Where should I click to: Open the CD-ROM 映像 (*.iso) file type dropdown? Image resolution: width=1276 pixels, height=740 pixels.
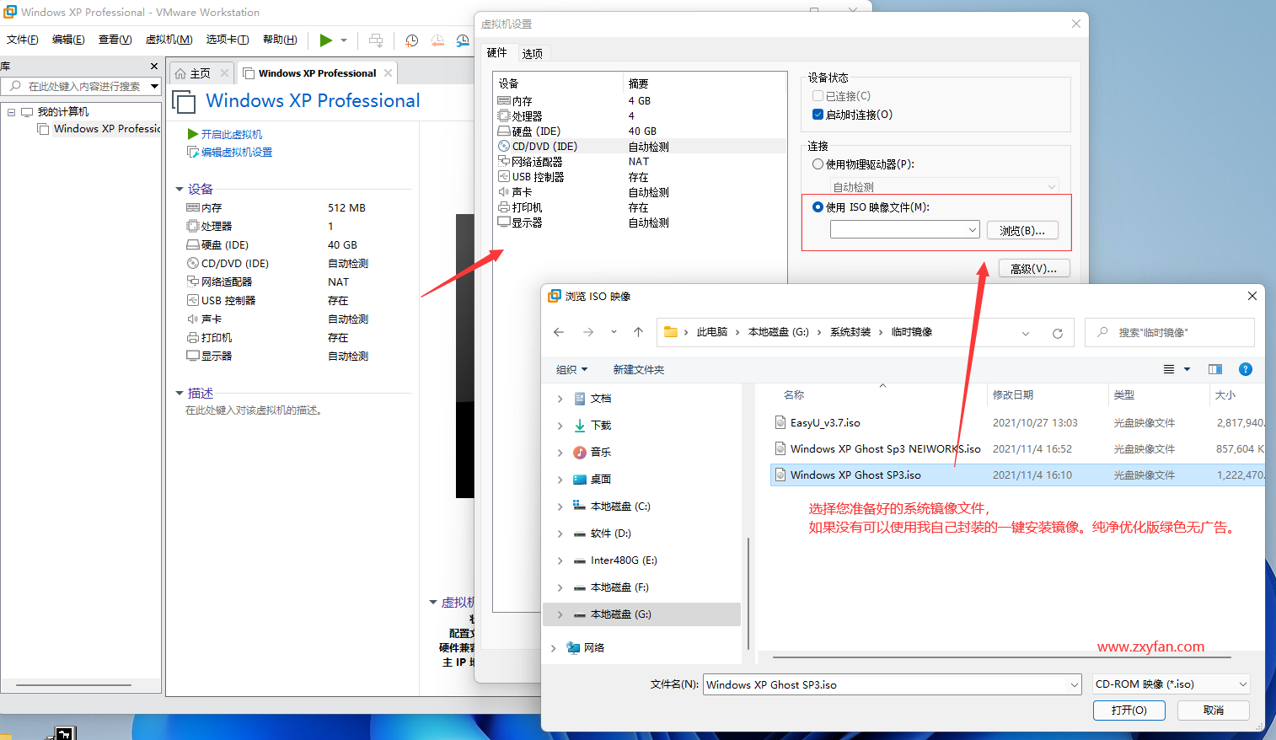1171,684
